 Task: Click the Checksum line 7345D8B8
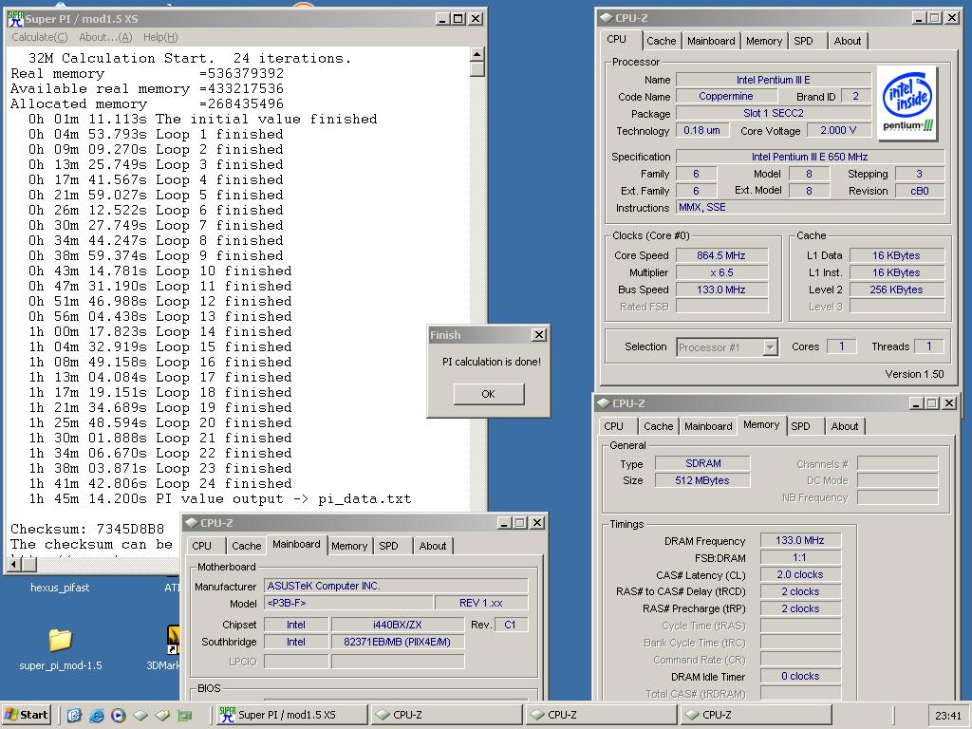coord(87,530)
